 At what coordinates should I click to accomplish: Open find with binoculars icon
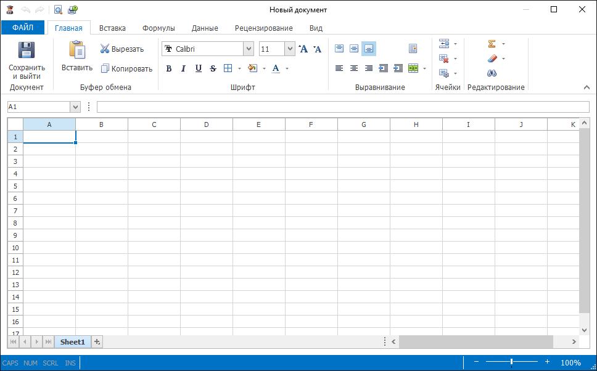[x=492, y=73]
